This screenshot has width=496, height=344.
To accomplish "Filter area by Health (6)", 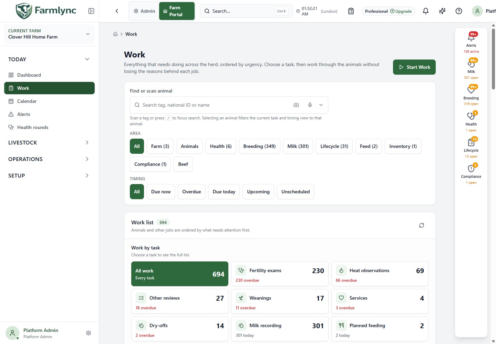I will [x=221, y=146].
